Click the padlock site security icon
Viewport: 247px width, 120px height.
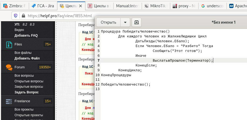[23, 16]
